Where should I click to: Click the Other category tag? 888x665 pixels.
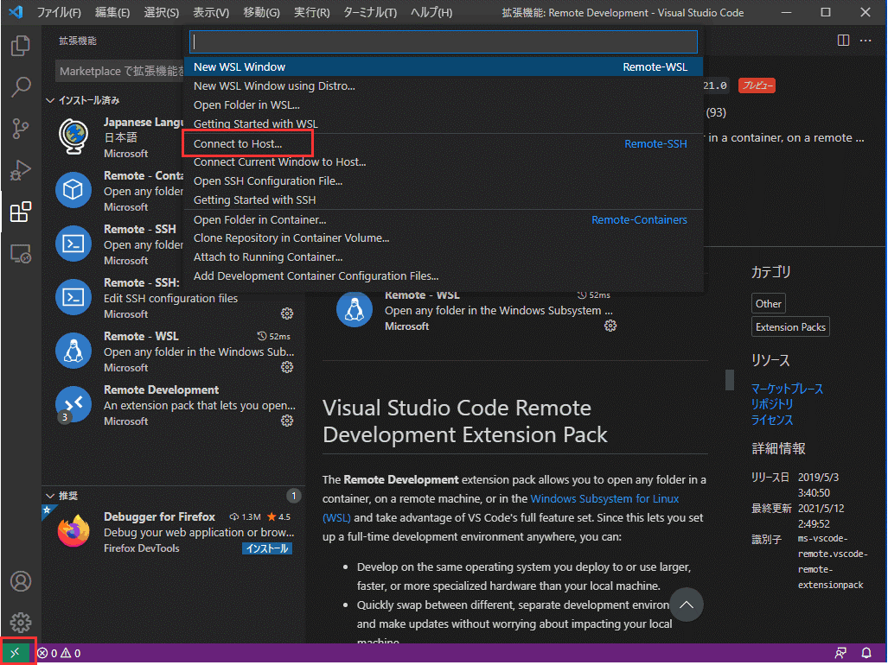click(768, 304)
